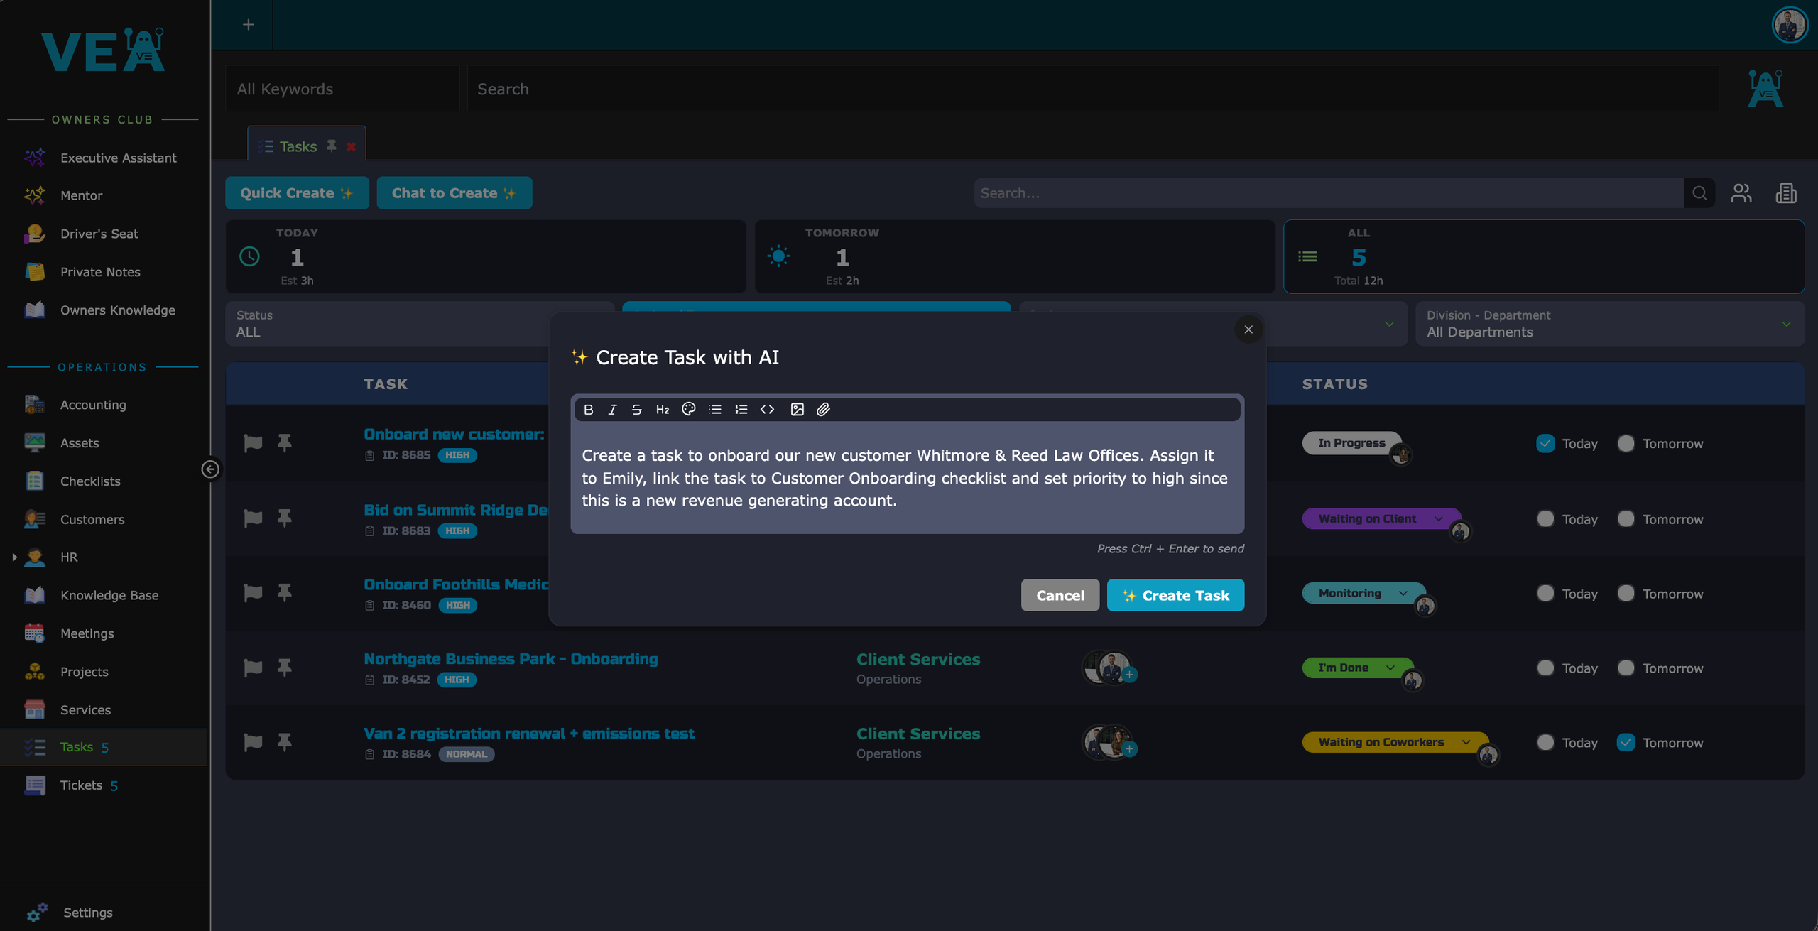The height and width of the screenshot is (931, 1818).
Task: Open user profile avatar
Action: click(x=1790, y=25)
